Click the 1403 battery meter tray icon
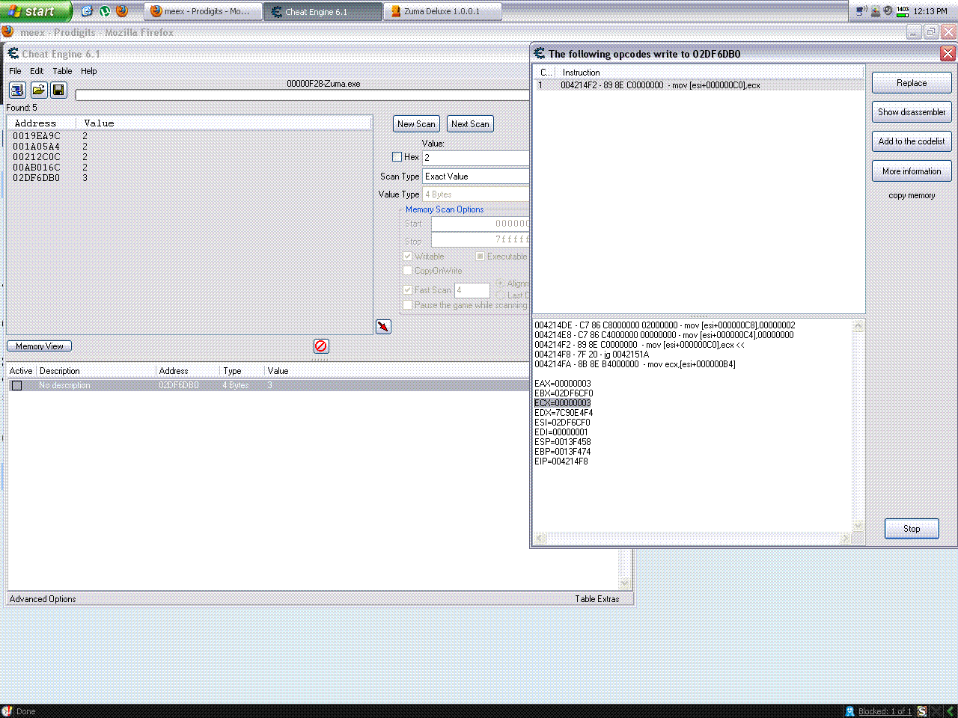The width and height of the screenshot is (958, 718). 903,10
